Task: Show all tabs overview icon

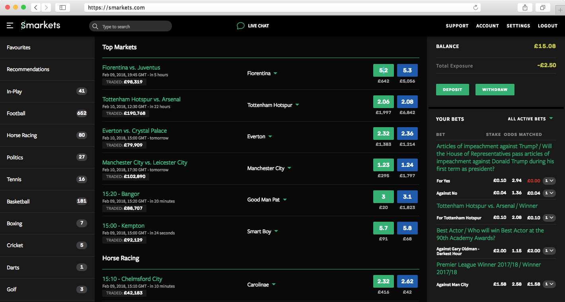Action: point(543,8)
